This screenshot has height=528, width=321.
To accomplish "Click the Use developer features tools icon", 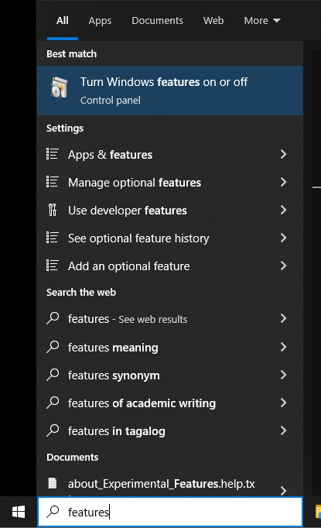I will (x=52, y=210).
